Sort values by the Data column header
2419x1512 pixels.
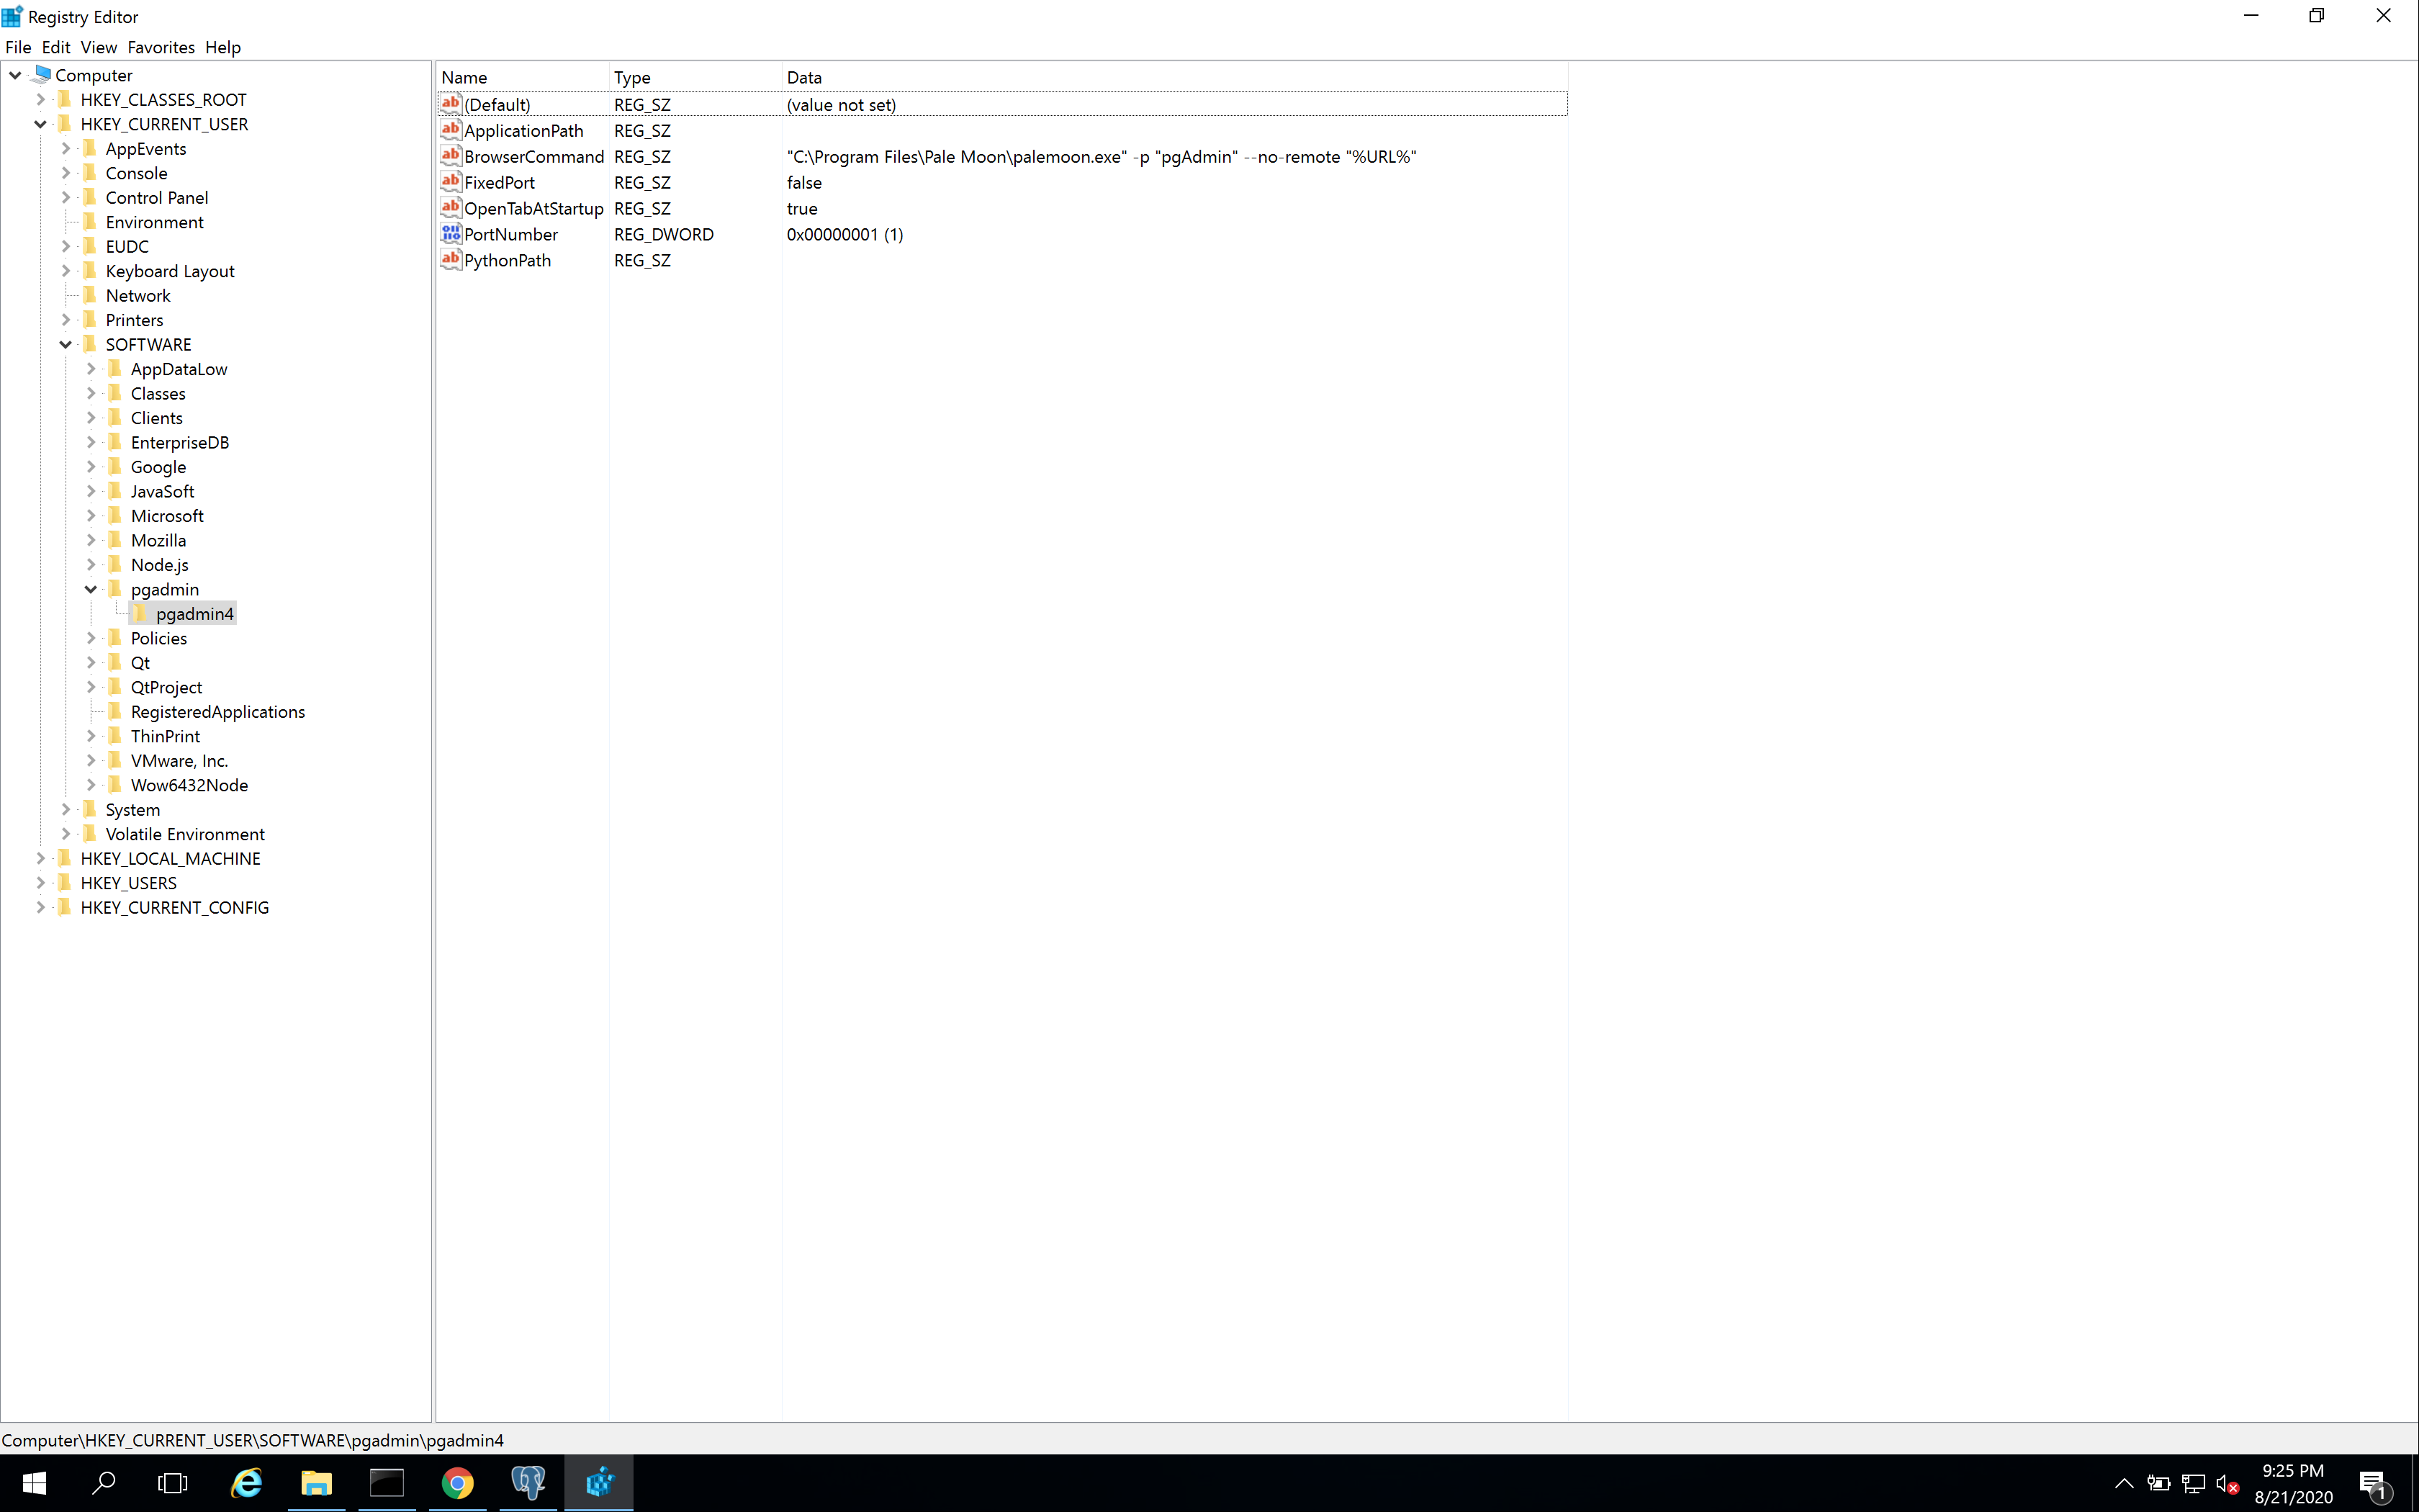(x=1174, y=77)
